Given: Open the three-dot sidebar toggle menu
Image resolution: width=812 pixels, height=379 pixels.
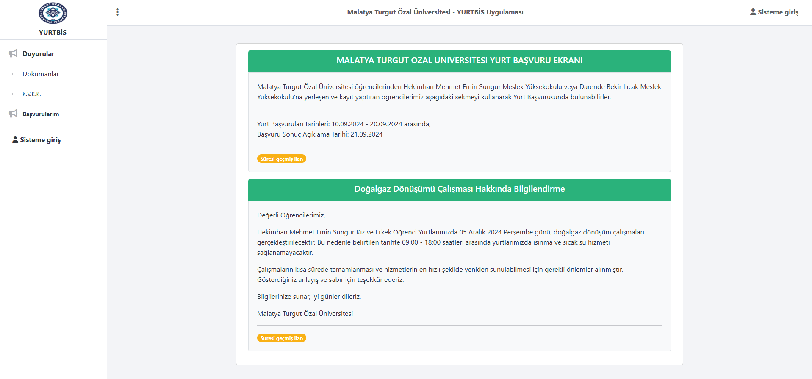Looking at the screenshot, I should pos(118,12).
